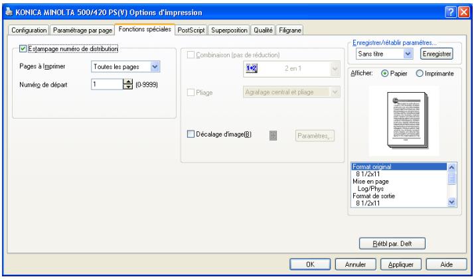Click the Aide button

click(x=447, y=264)
